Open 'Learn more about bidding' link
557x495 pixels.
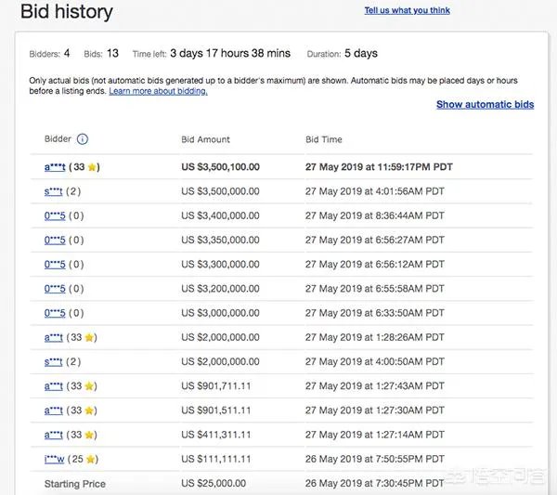point(158,91)
